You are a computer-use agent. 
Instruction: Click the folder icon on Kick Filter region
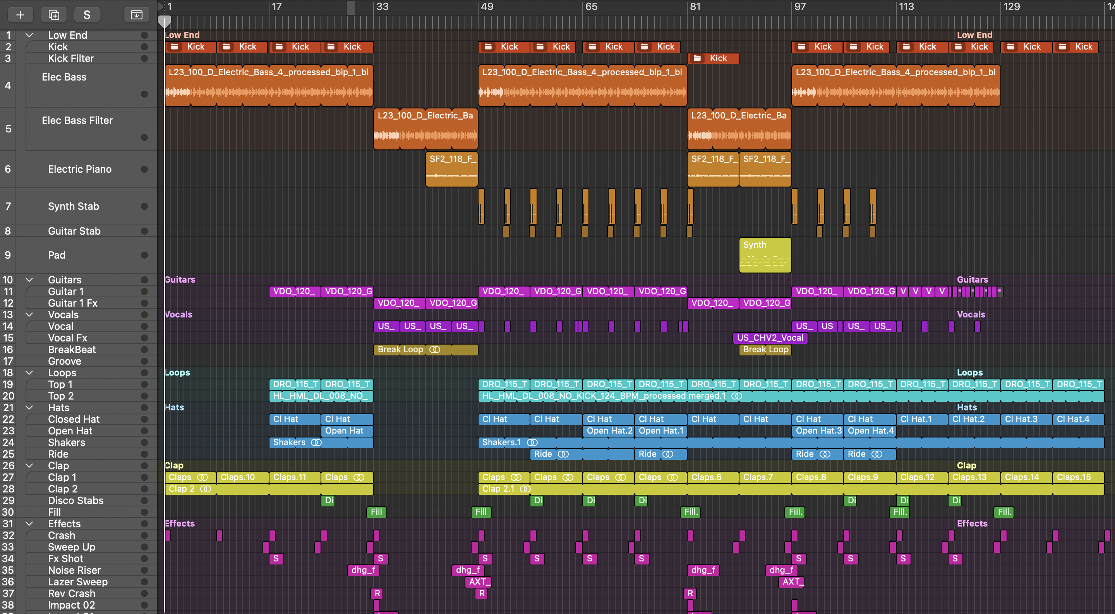click(697, 58)
